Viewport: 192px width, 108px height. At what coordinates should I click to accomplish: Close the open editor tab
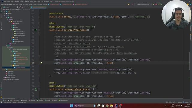[45, 7]
